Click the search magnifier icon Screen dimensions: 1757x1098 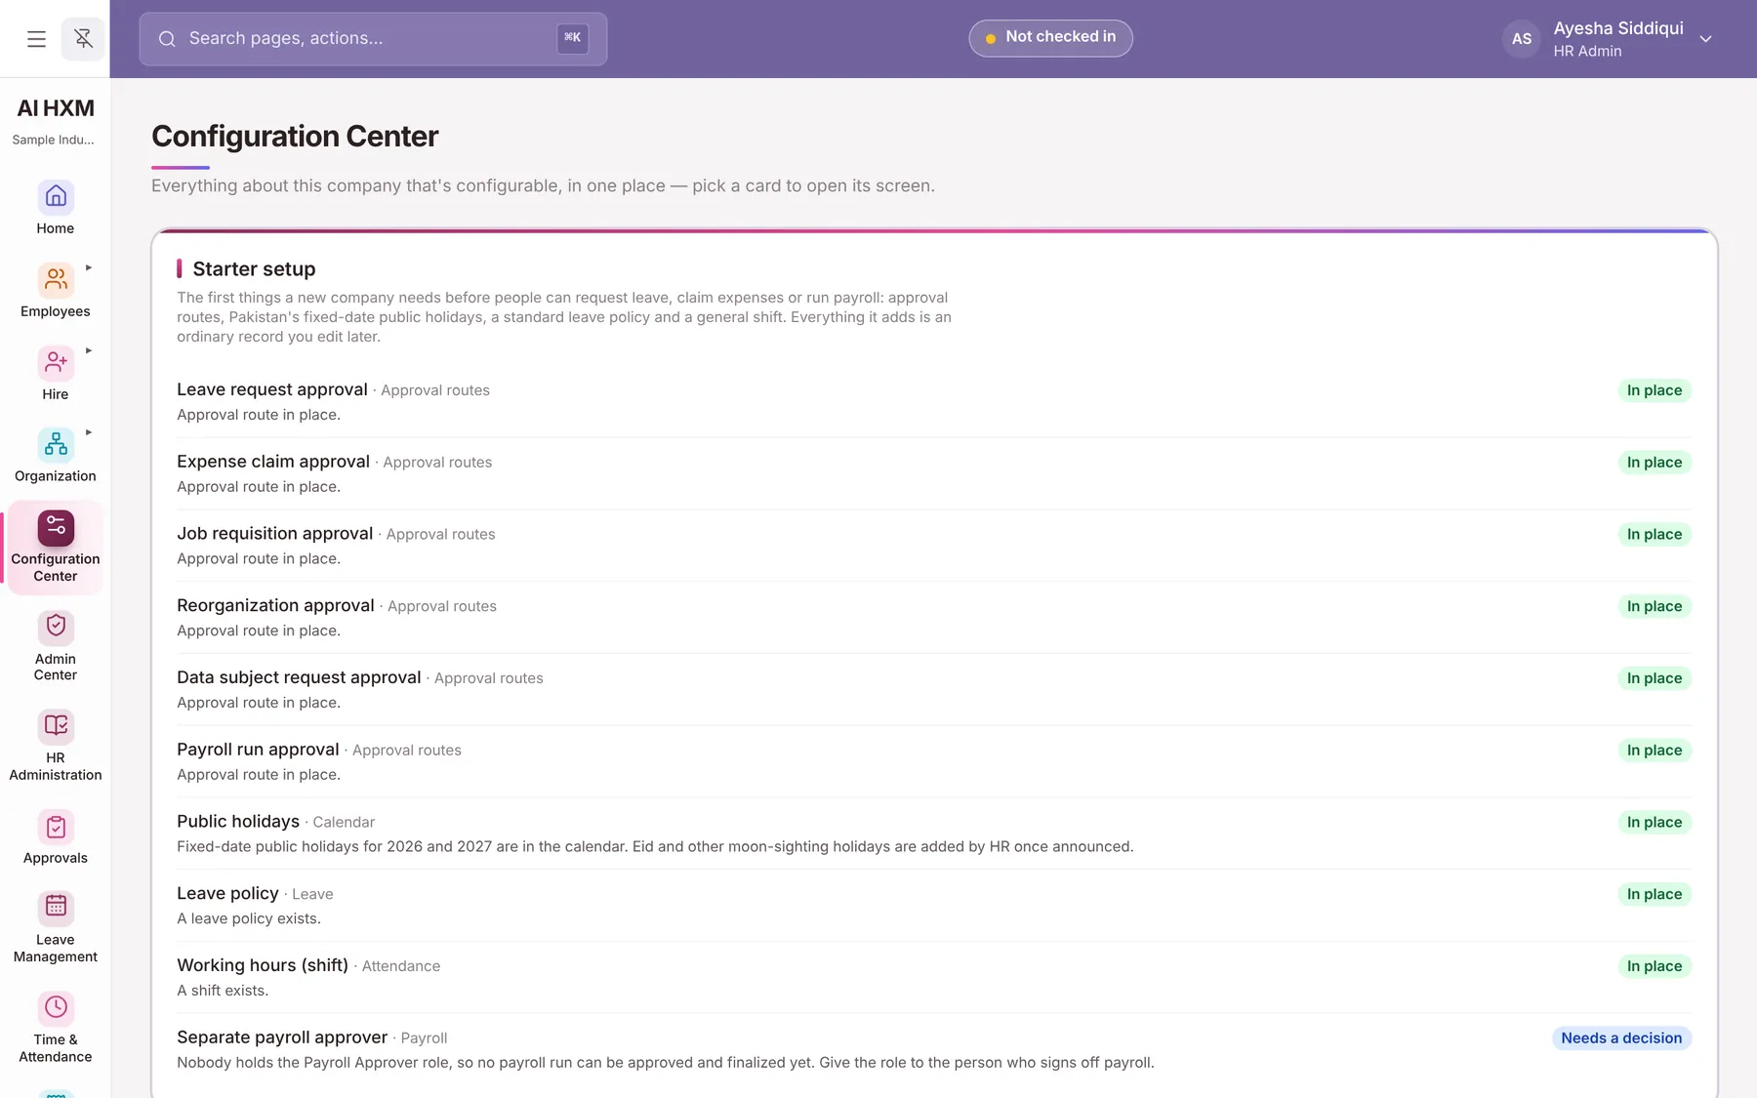pyautogui.click(x=167, y=39)
